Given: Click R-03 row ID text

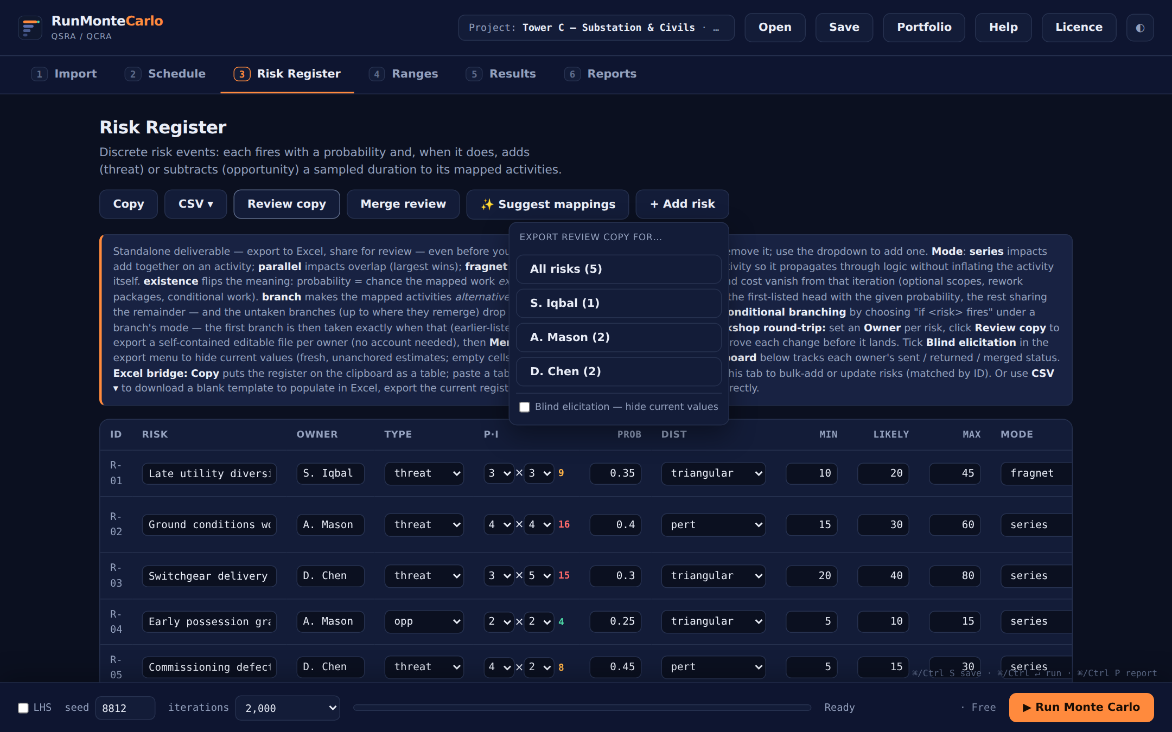Looking at the screenshot, I should [116, 575].
